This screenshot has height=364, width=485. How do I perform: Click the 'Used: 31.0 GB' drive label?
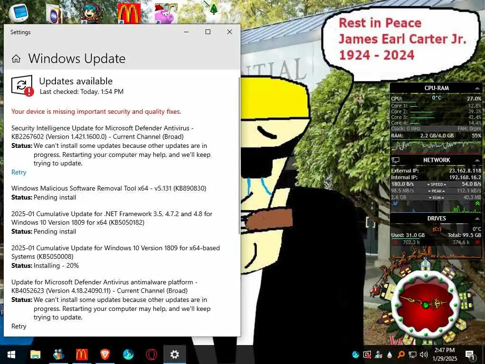point(408,235)
